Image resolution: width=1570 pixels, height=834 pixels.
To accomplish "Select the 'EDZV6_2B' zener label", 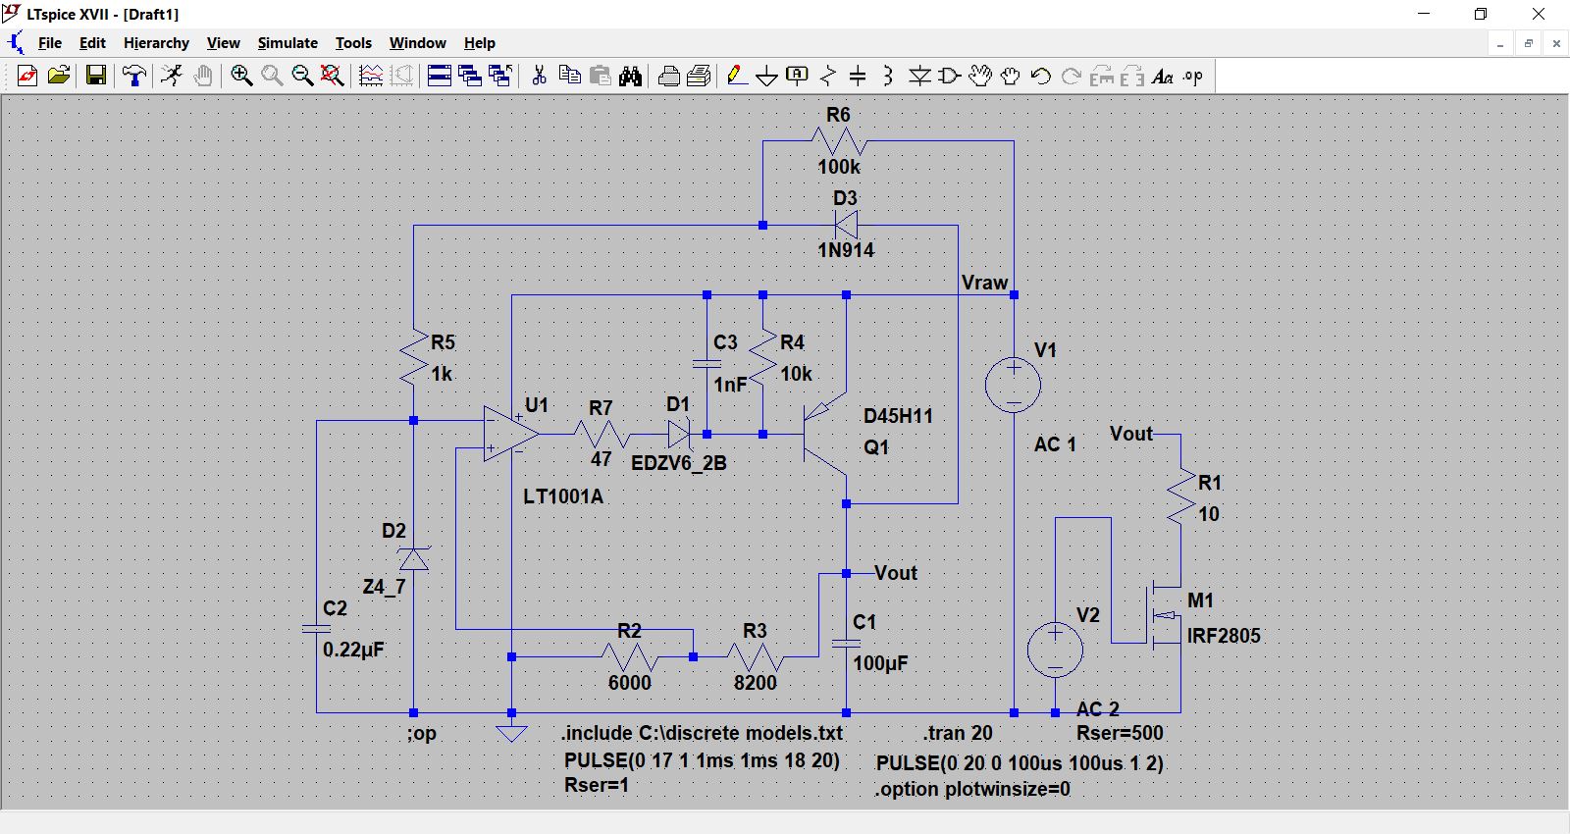I will coord(679,463).
